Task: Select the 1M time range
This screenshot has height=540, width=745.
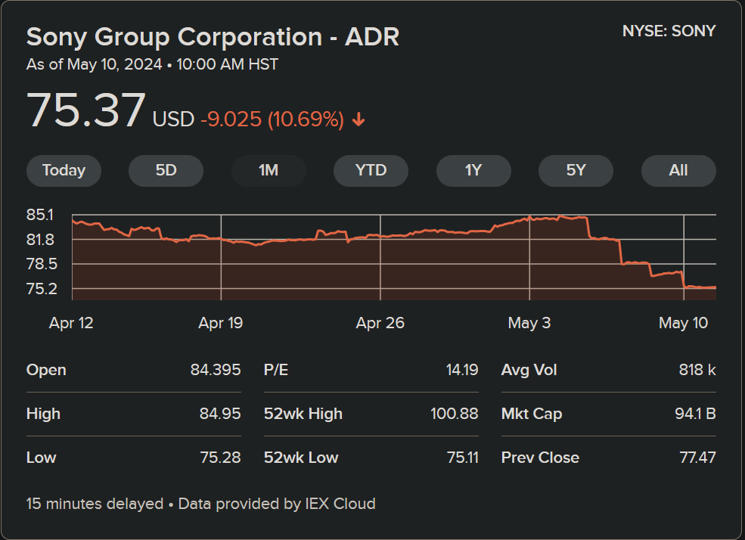Action: (269, 170)
